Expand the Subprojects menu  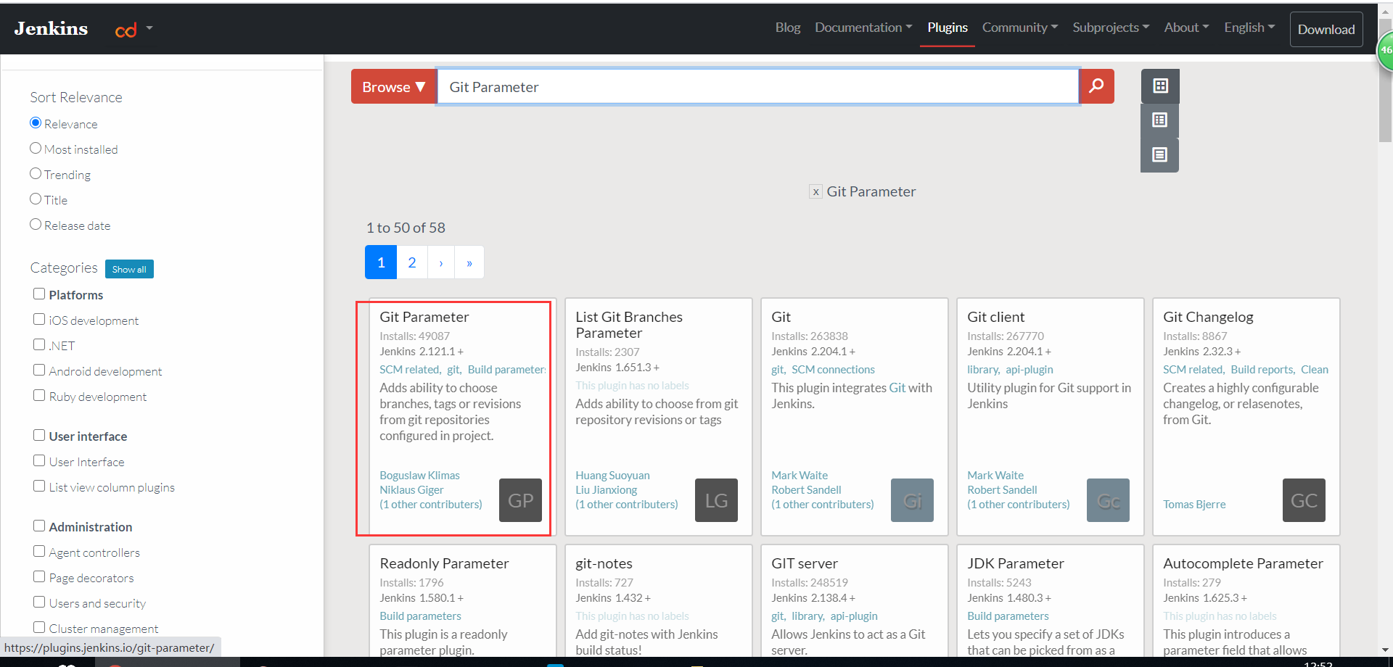coord(1111,28)
